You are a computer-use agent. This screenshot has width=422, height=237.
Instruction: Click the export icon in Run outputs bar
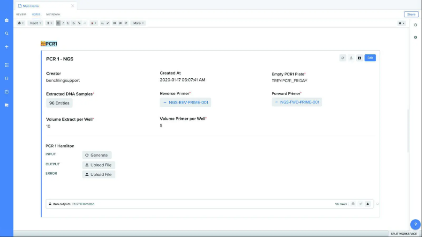361,204
